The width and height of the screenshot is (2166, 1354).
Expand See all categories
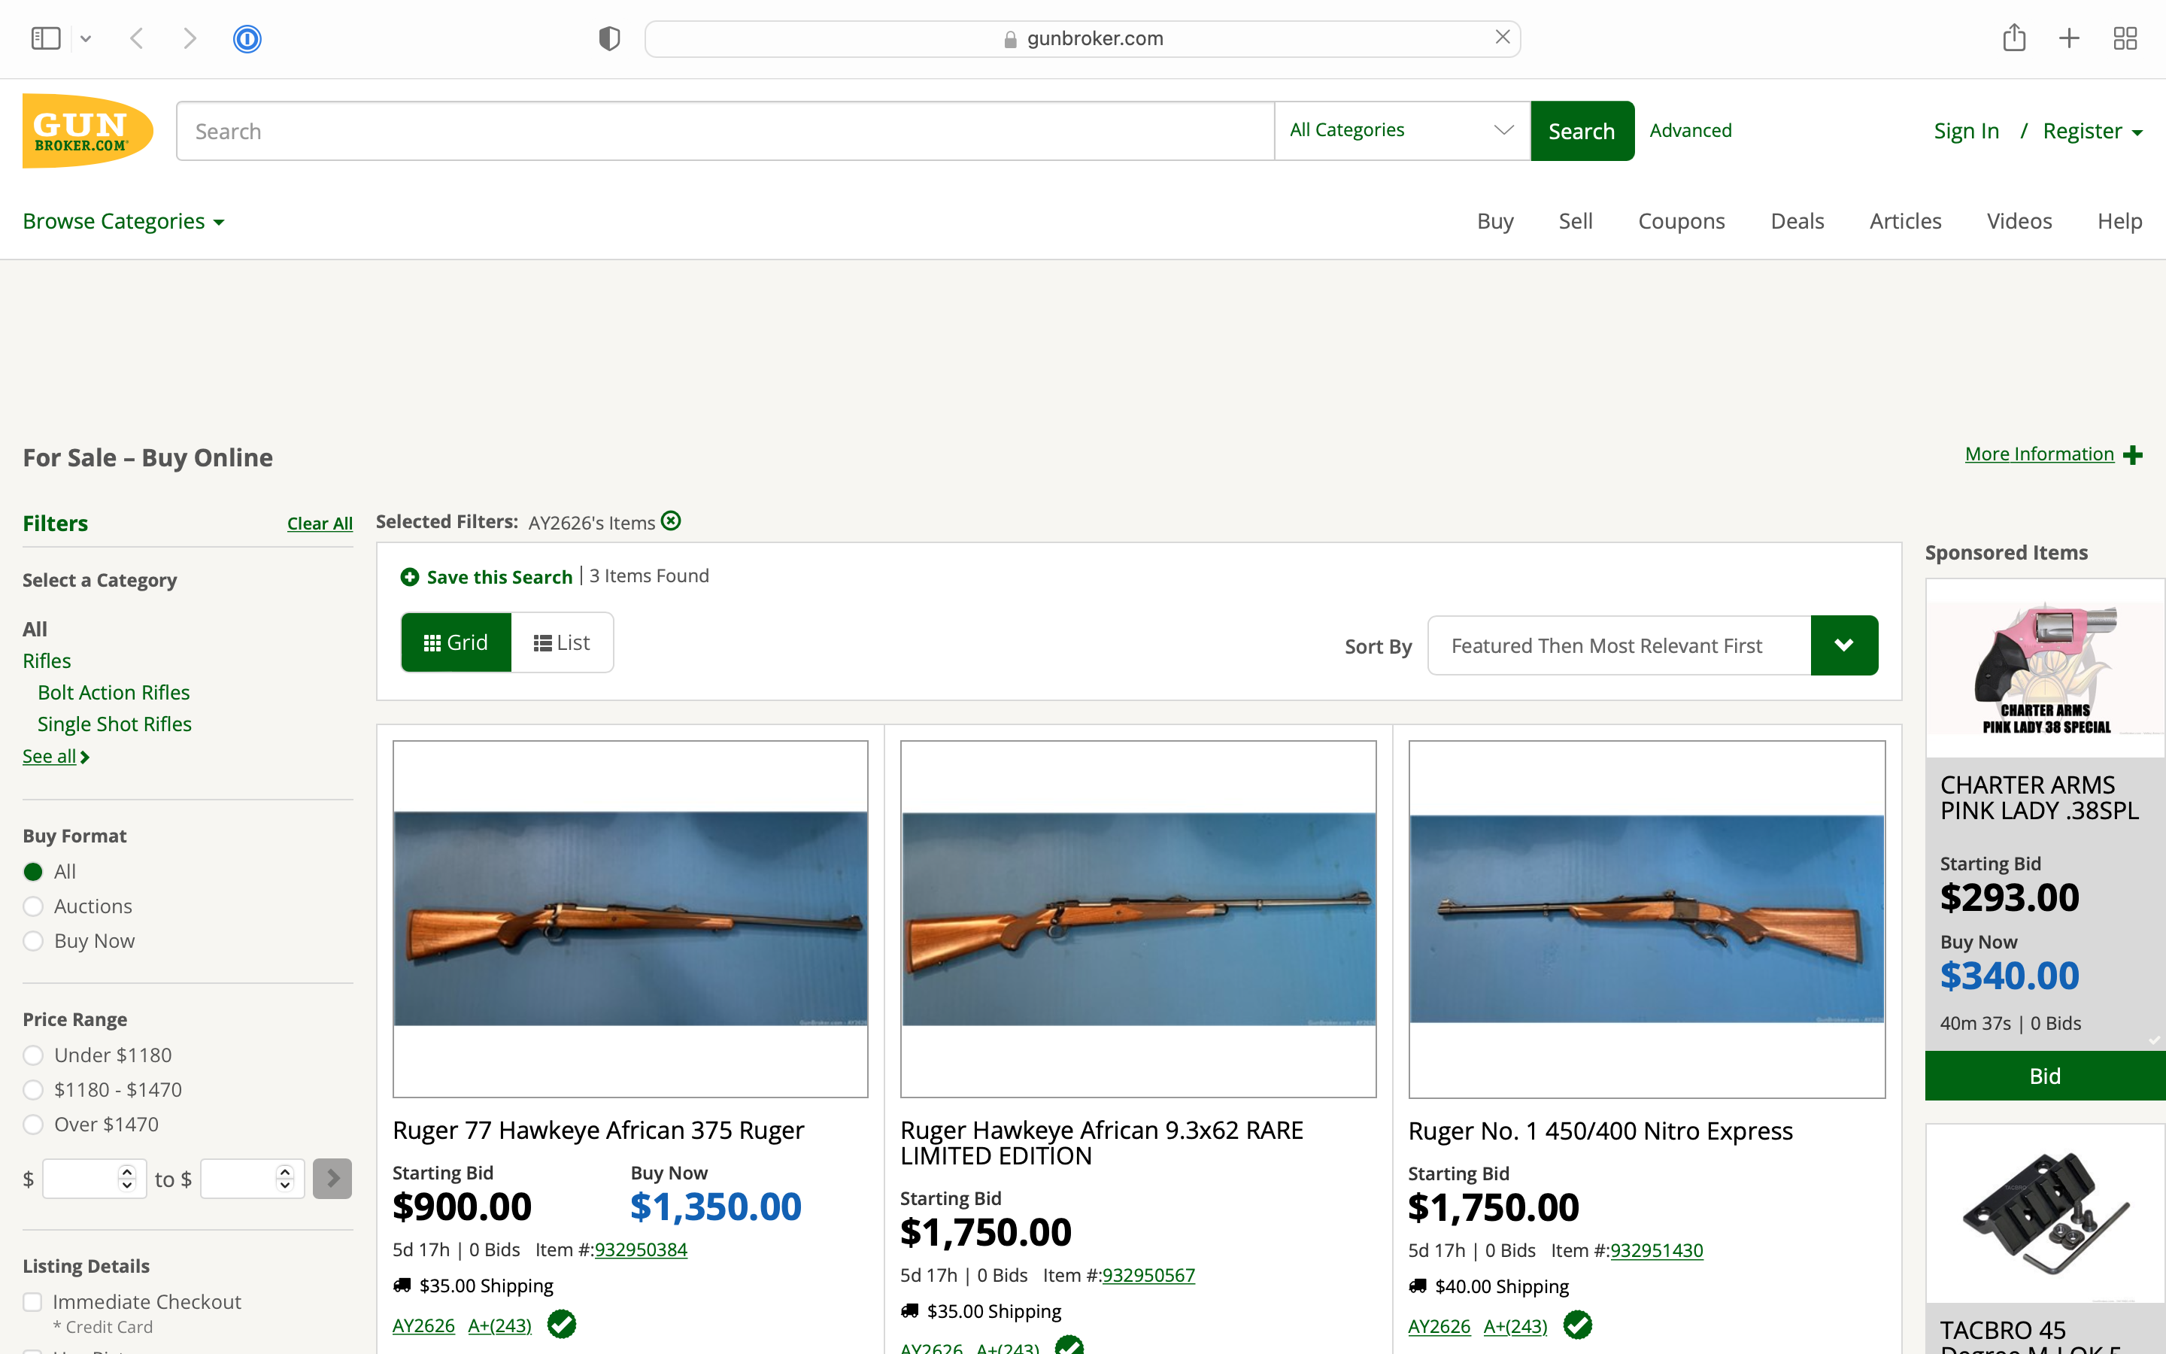click(56, 757)
